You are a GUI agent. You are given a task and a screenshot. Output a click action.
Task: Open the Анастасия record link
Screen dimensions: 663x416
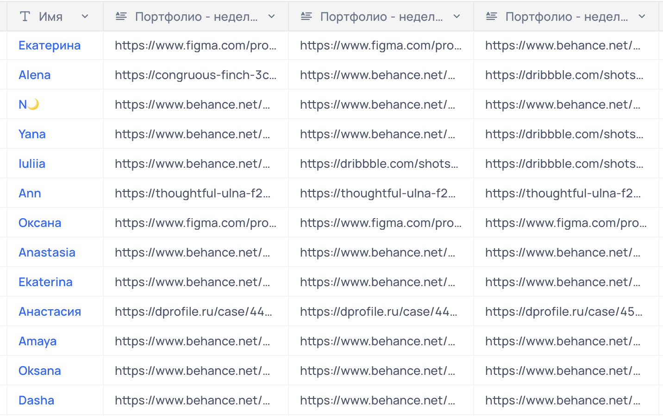pos(50,312)
